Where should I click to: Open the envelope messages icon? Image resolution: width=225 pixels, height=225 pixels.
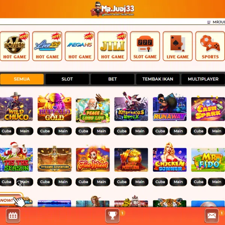211,216
